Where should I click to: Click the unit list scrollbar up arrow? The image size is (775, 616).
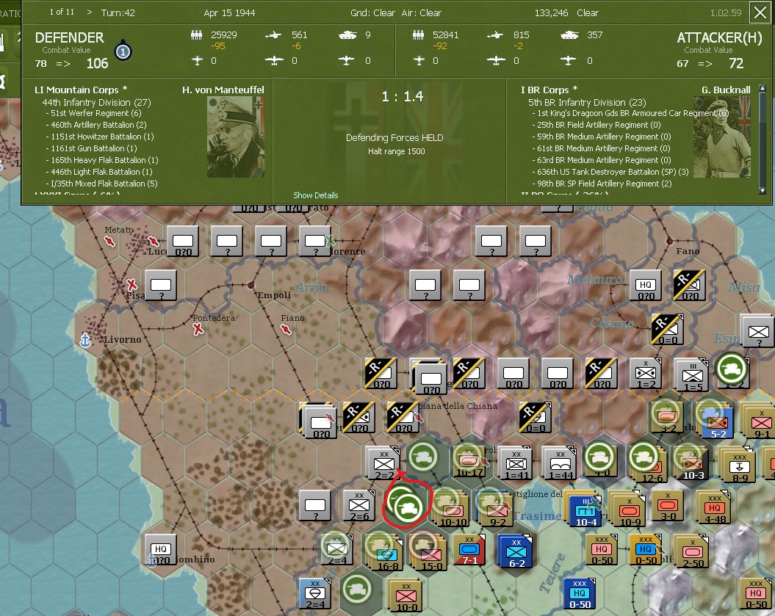(x=763, y=88)
